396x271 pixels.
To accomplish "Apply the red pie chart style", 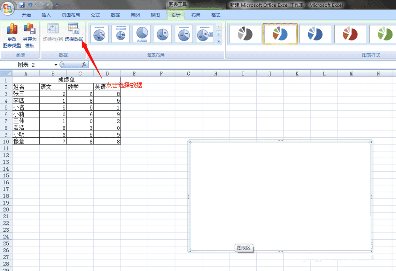I will coord(350,34).
